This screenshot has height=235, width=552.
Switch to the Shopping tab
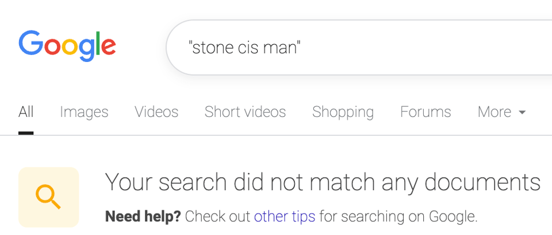pos(343,112)
